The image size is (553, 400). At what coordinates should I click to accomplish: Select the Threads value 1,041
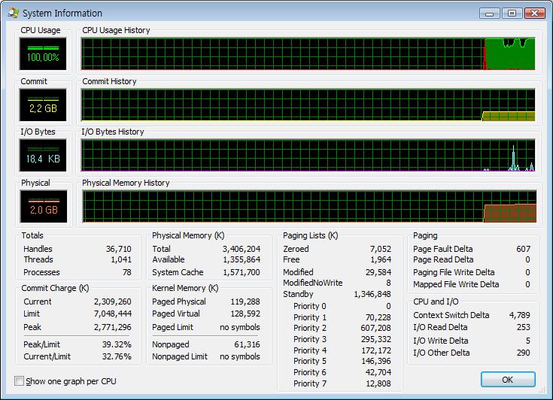tap(121, 259)
